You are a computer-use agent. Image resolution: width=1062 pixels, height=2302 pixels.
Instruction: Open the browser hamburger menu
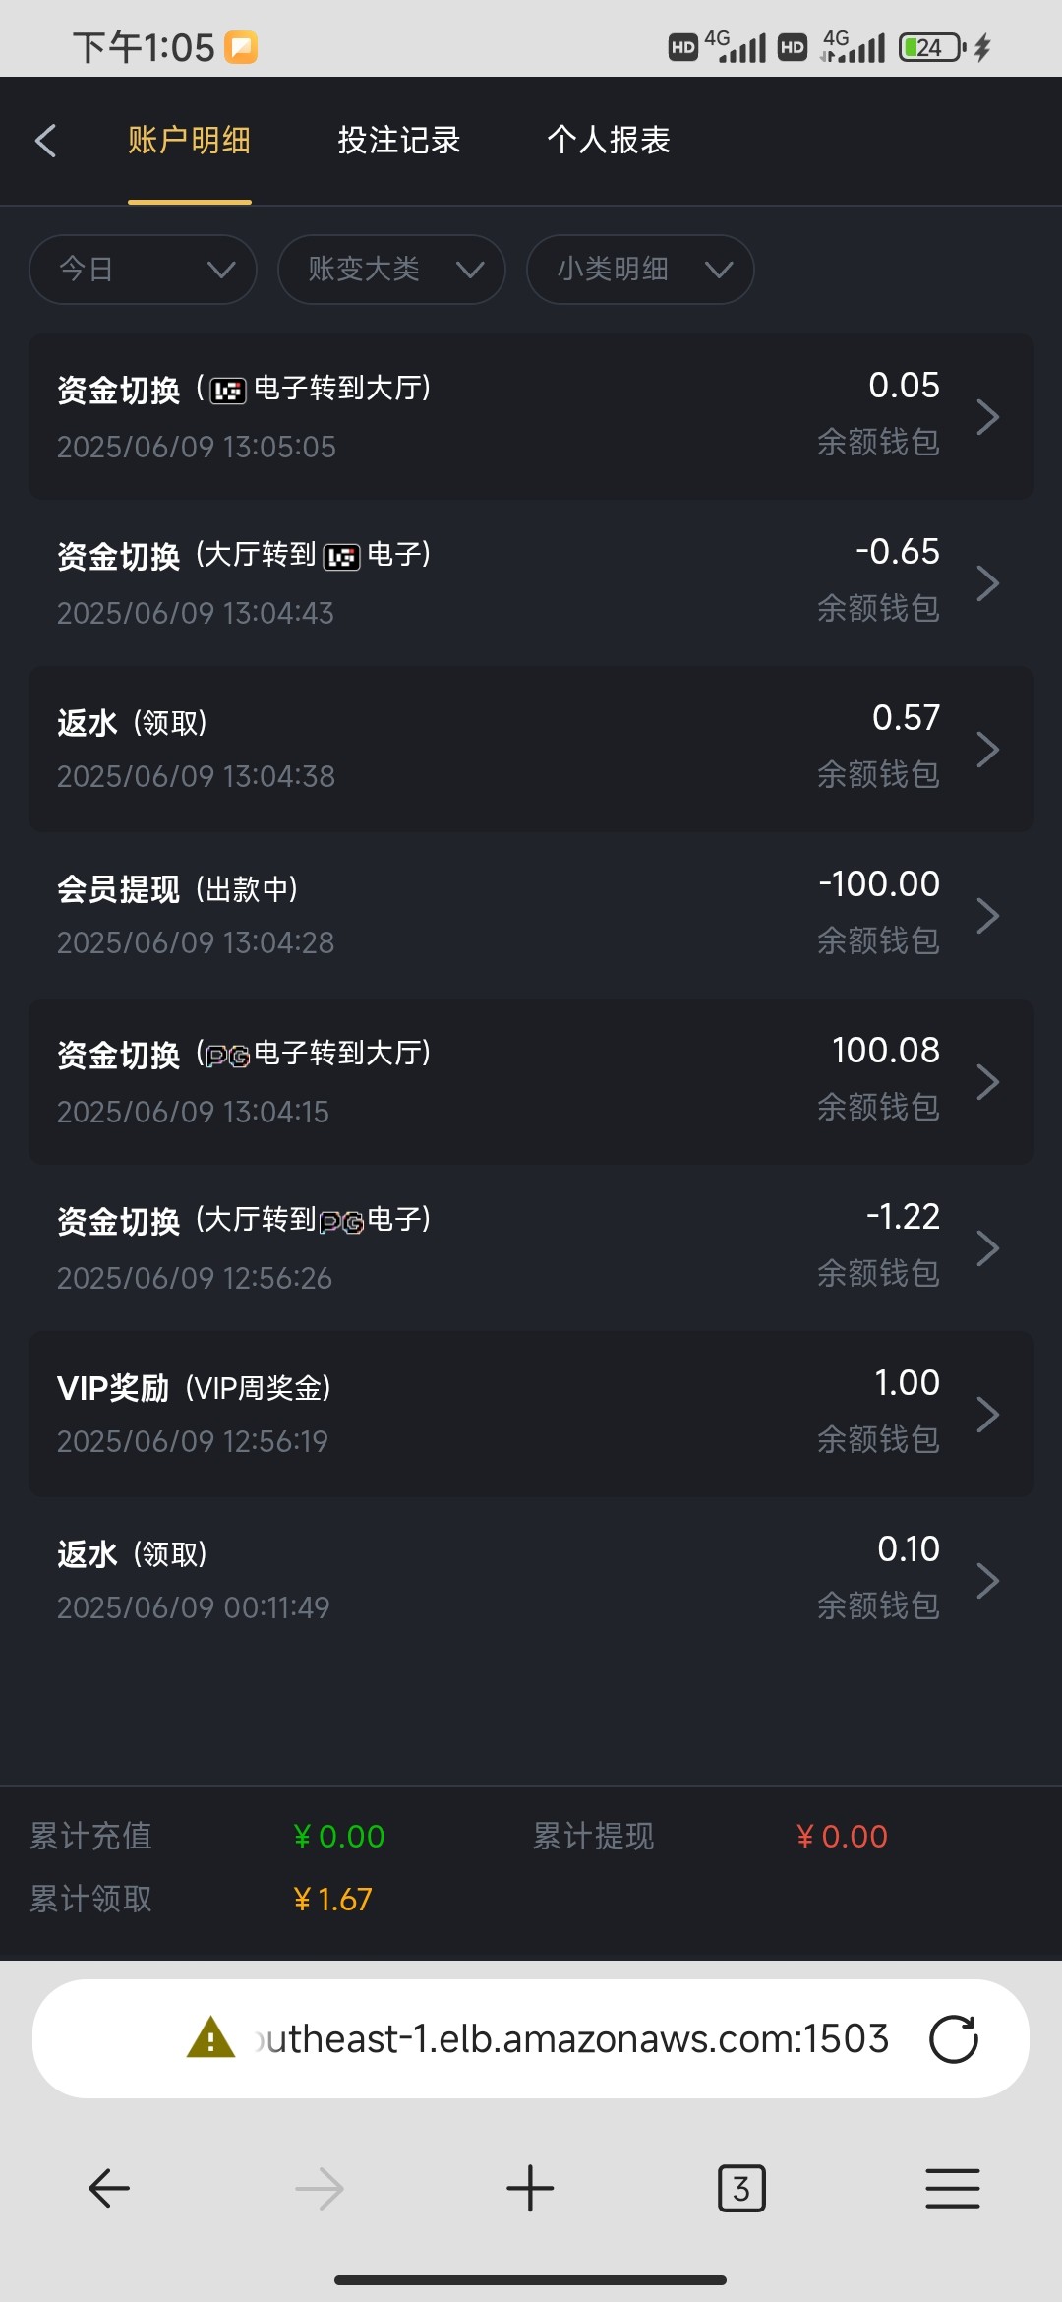tap(952, 2189)
